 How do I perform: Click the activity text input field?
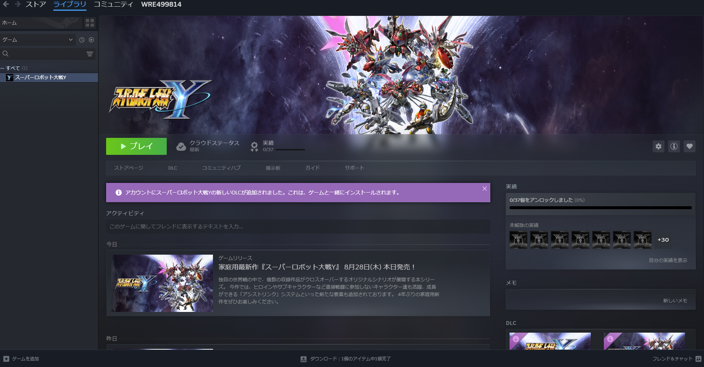click(298, 227)
